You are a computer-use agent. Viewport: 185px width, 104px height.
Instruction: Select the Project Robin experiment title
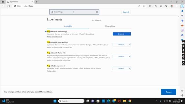[56, 66]
